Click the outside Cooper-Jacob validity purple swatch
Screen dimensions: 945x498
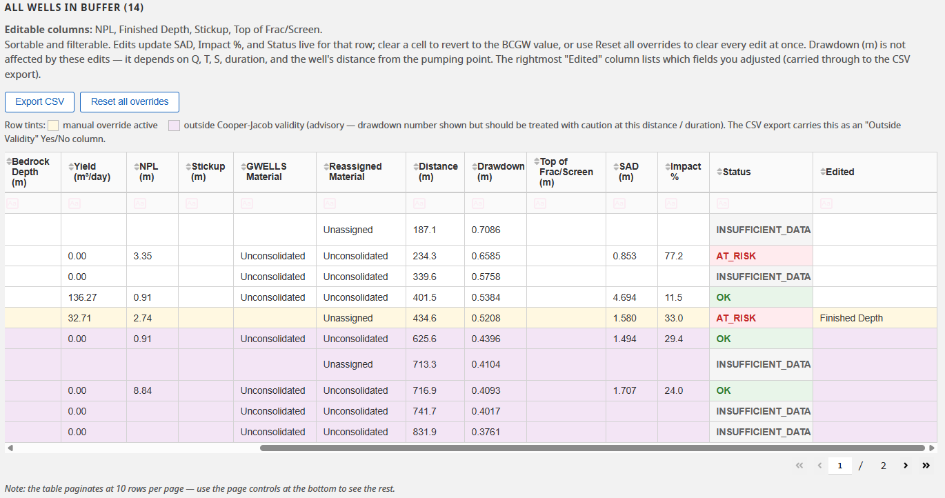[x=175, y=126]
